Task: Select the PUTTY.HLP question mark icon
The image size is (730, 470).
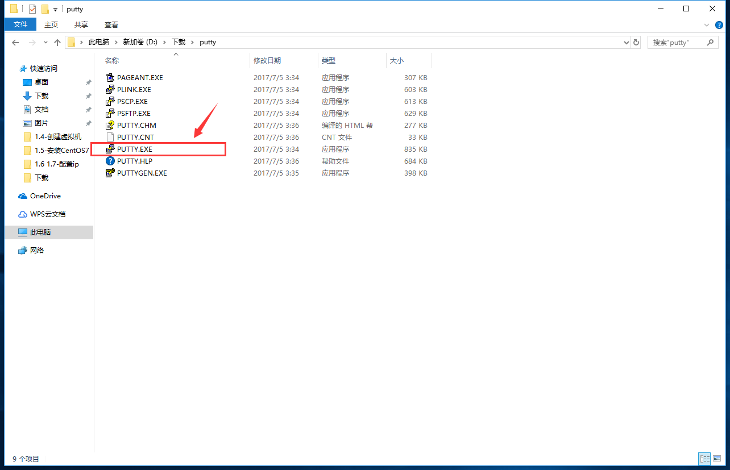Action: point(110,161)
